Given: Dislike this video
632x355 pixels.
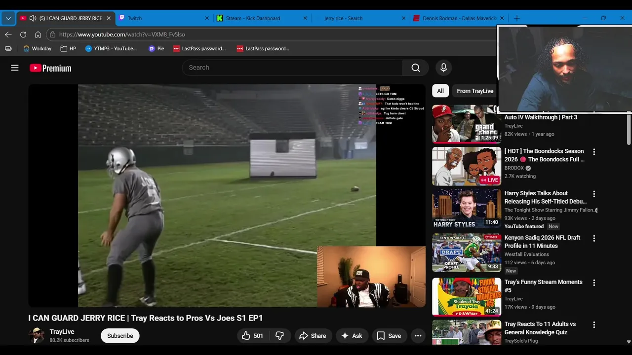Looking at the screenshot, I should pos(279,336).
